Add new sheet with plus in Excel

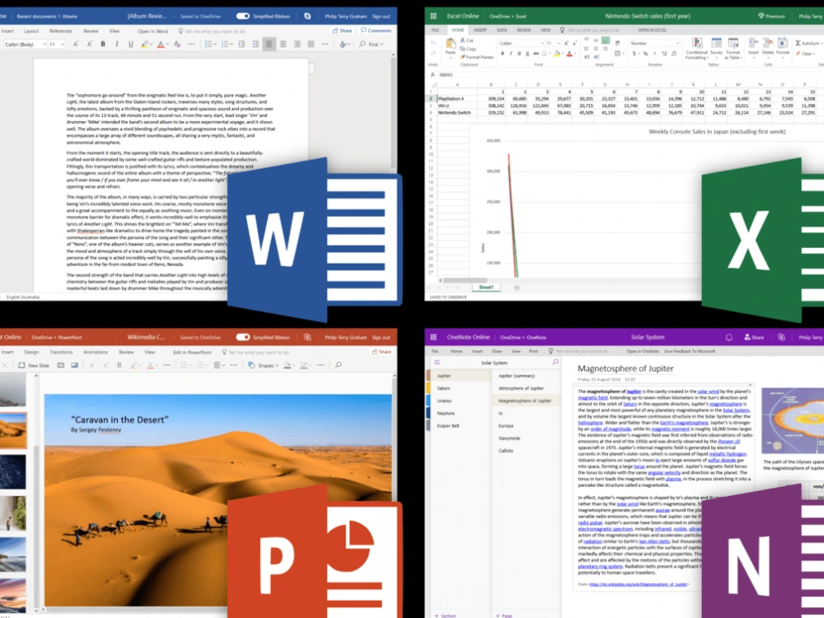pos(517,288)
